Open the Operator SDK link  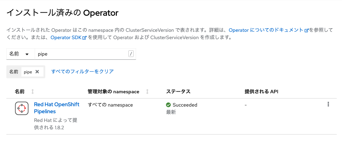coord(66,38)
